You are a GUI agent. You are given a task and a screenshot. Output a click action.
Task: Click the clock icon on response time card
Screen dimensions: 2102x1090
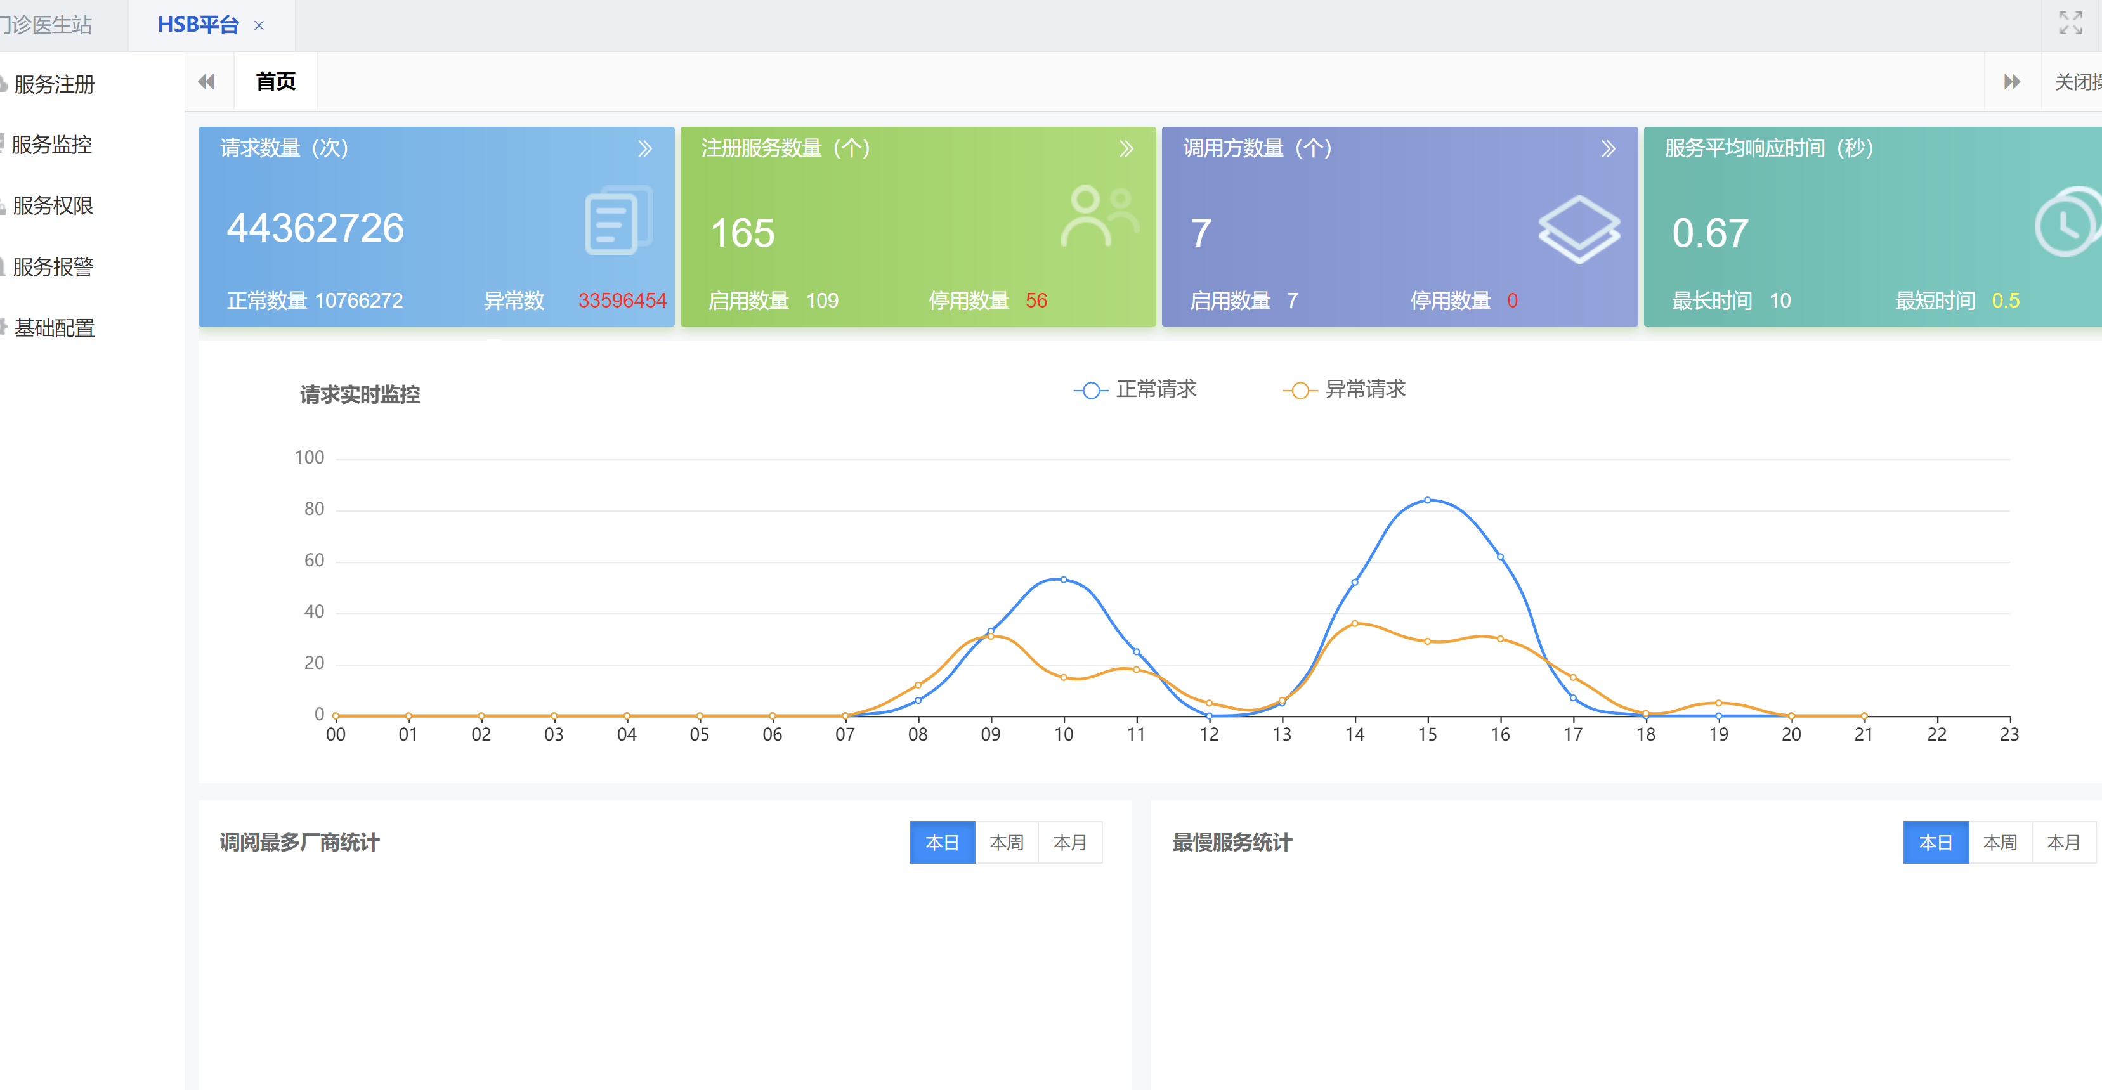coord(2067,222)
